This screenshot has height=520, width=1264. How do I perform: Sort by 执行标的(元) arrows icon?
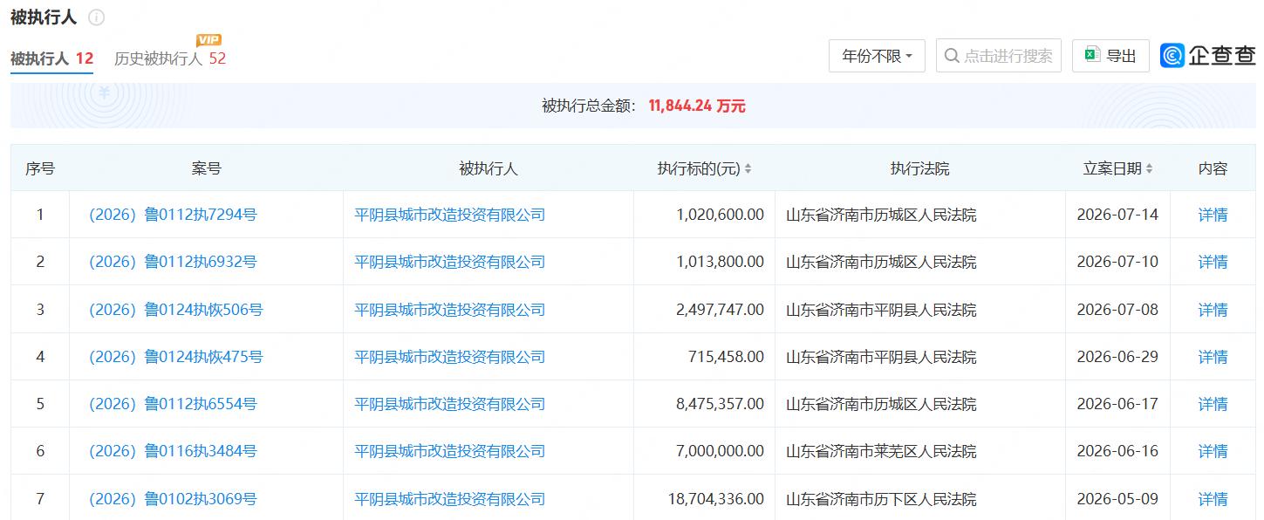tap(748, 169)
